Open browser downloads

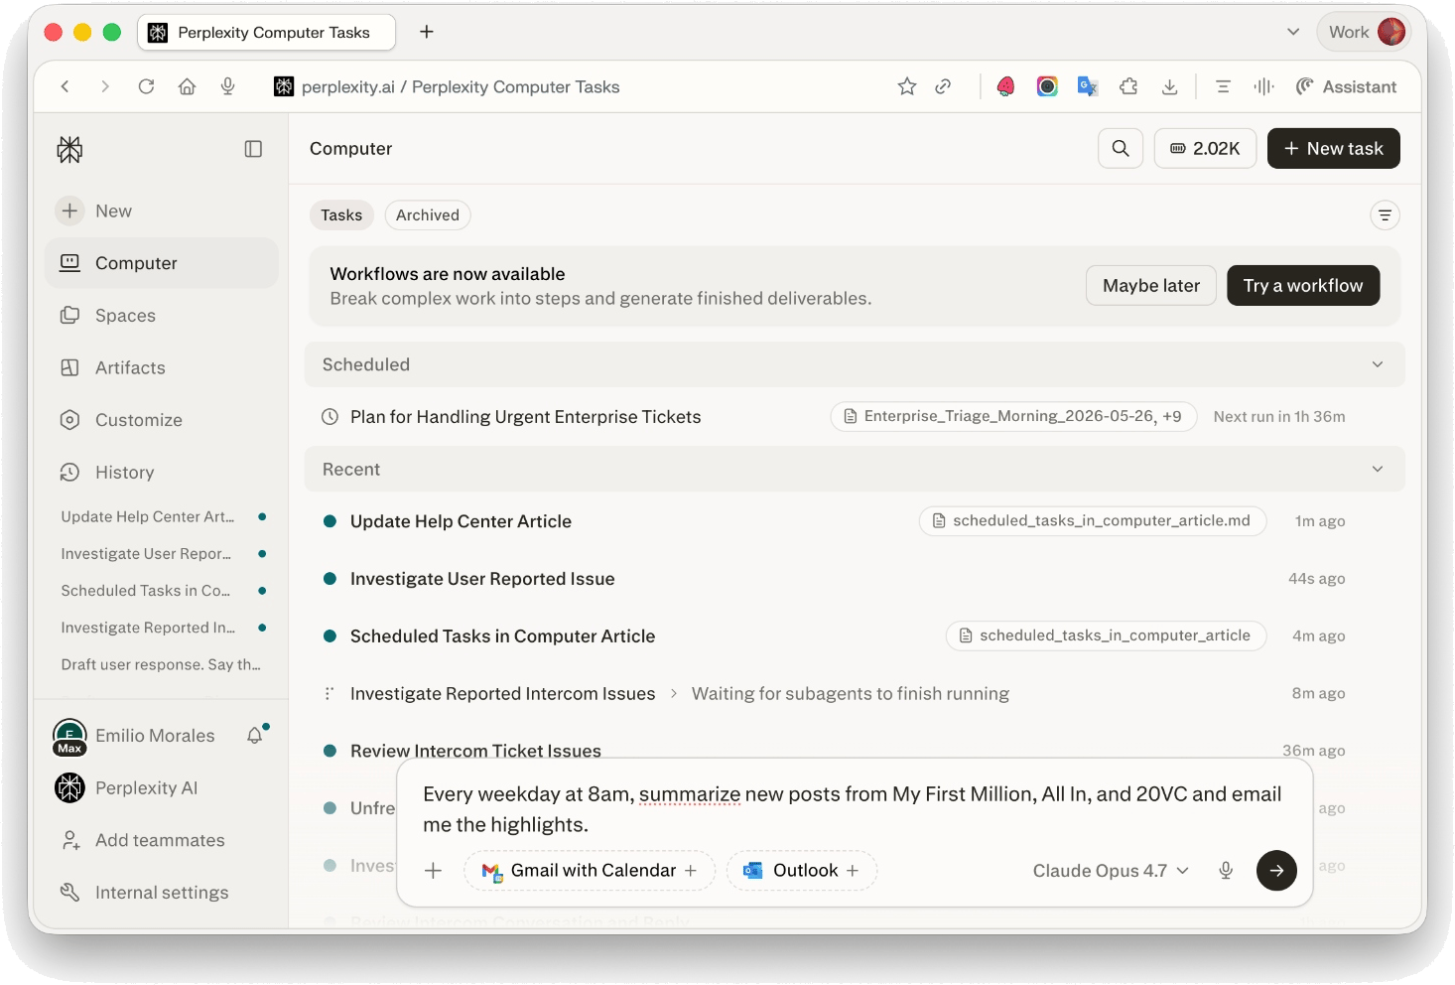(x=1170, y=86)
